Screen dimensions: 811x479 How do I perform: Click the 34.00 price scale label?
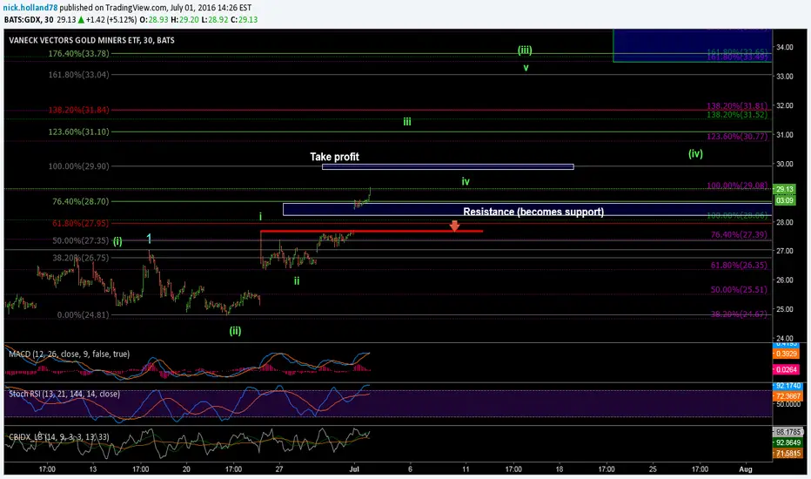pos(785,47)
